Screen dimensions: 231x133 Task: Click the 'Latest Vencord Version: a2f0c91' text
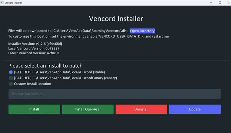[34, 53]
